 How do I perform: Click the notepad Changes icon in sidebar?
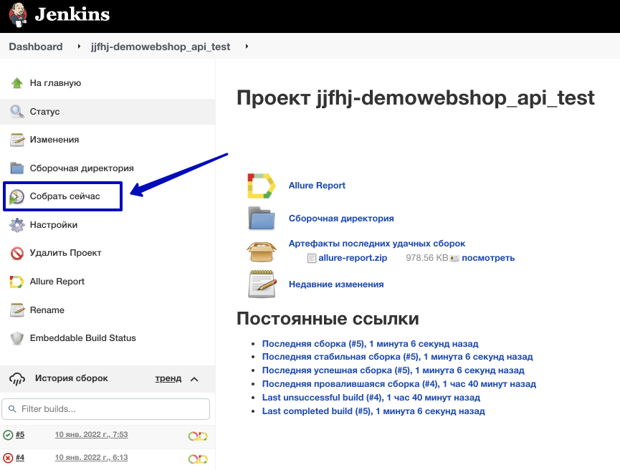(x=17, y=140)
